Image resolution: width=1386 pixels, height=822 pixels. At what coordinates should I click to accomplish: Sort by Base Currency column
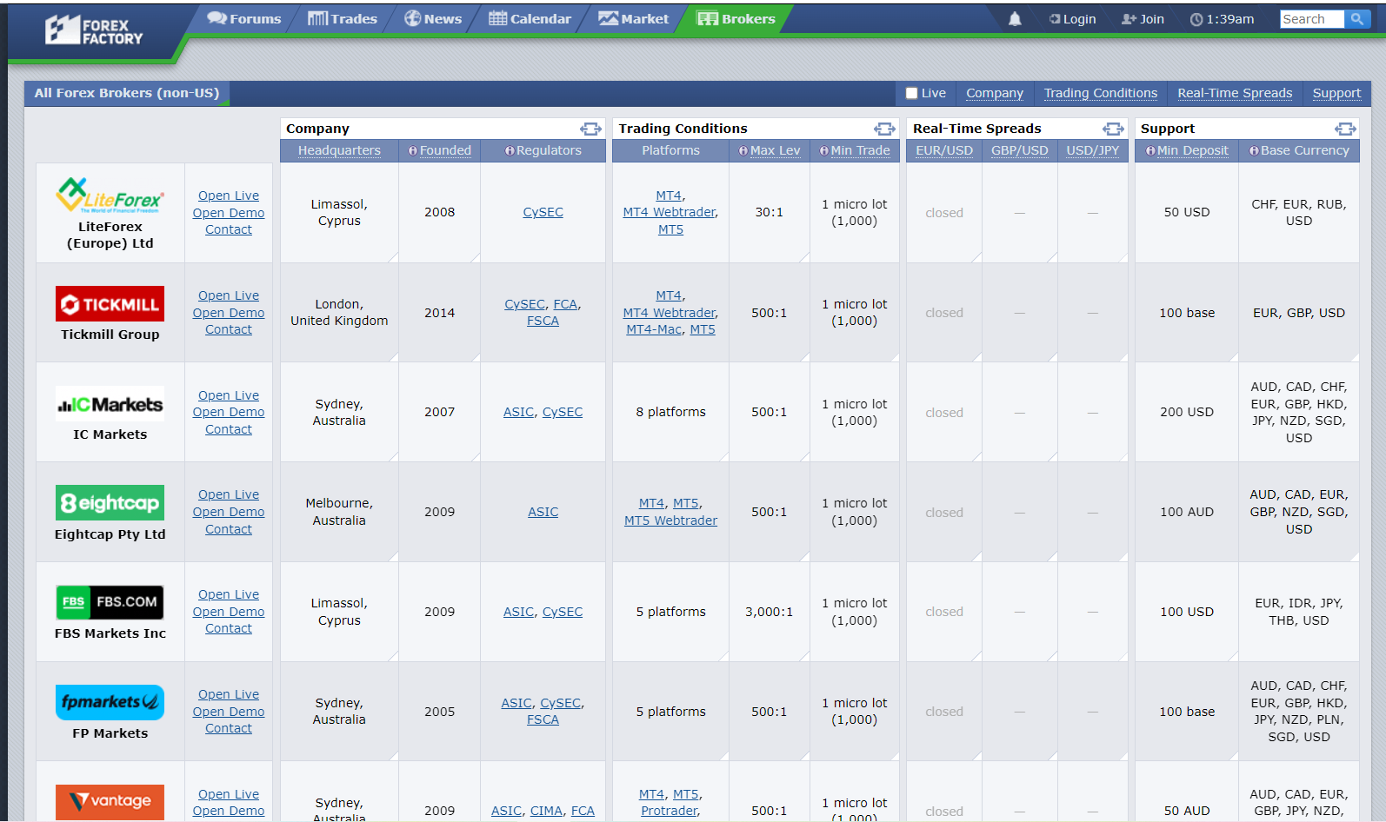tap(1299, 150)
